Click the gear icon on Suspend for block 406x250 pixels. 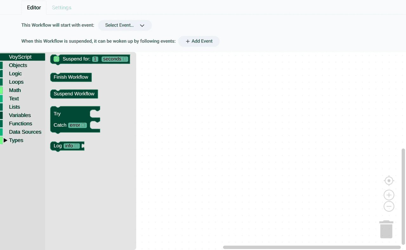[x=56, y=59]
